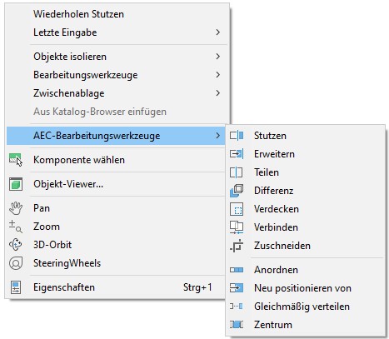Open the Zwischenablage submenu chevron

[x=218, y=93]
